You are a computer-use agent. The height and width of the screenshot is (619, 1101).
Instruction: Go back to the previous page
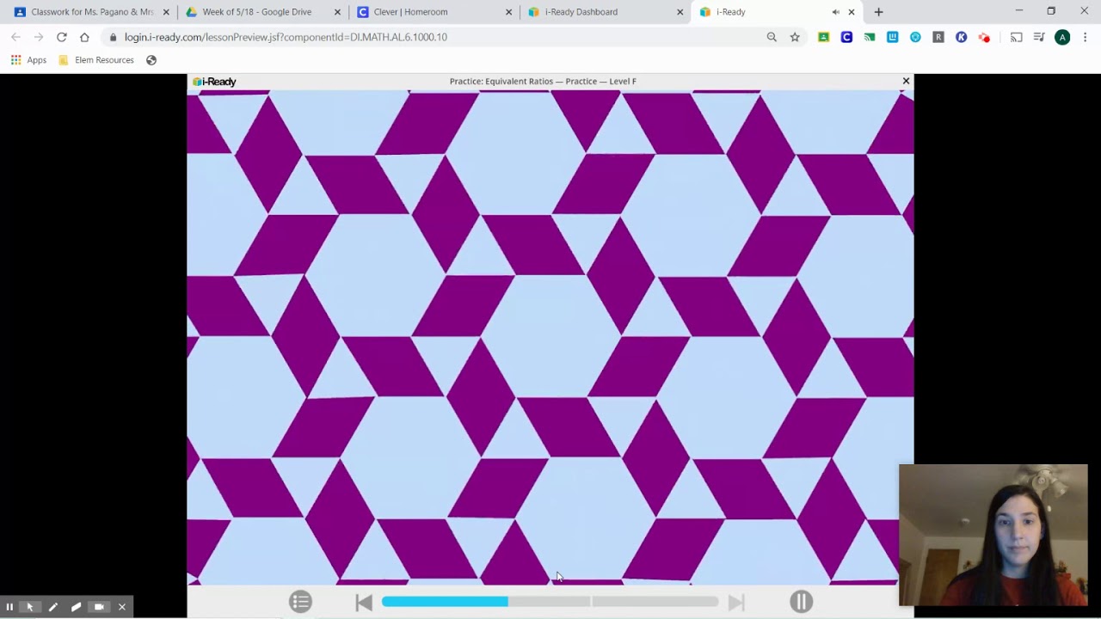(x=15, y=37)
